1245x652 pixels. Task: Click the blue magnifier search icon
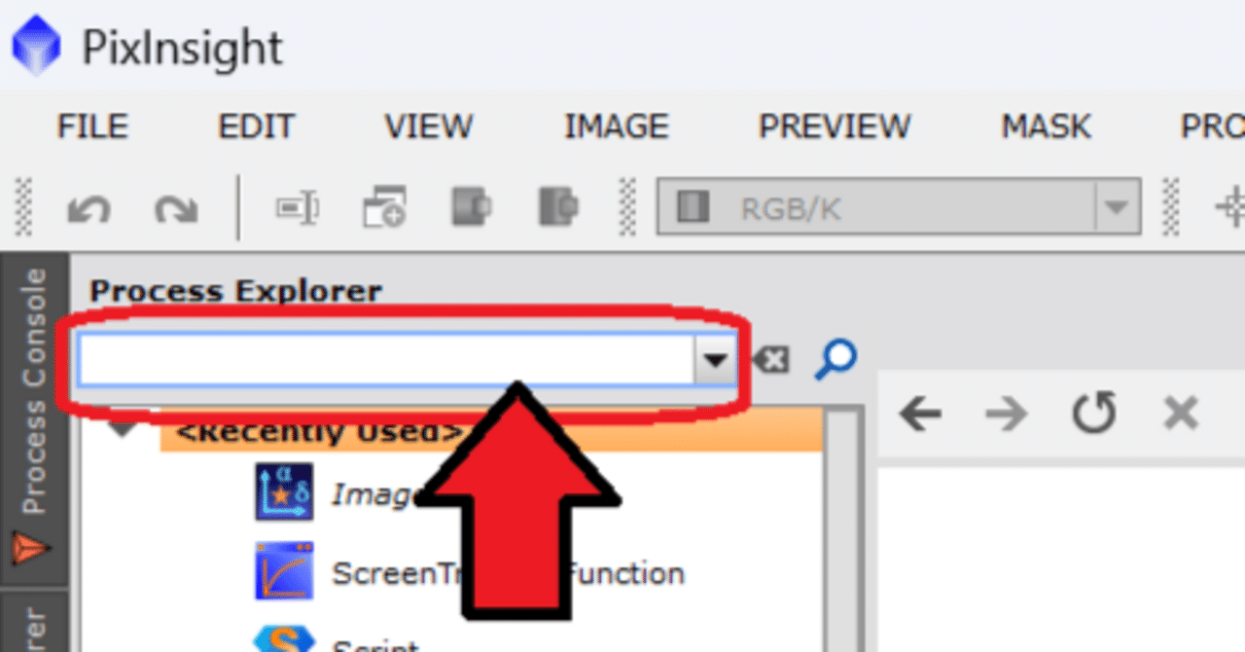pos(836,359)
